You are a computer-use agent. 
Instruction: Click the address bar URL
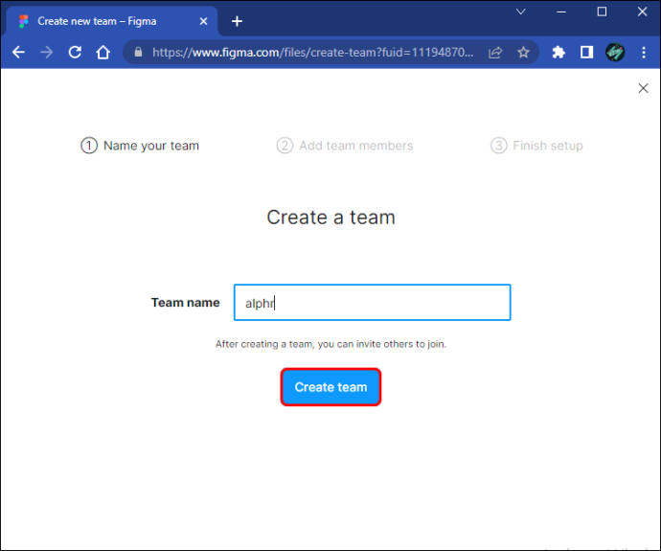point(313,53)
